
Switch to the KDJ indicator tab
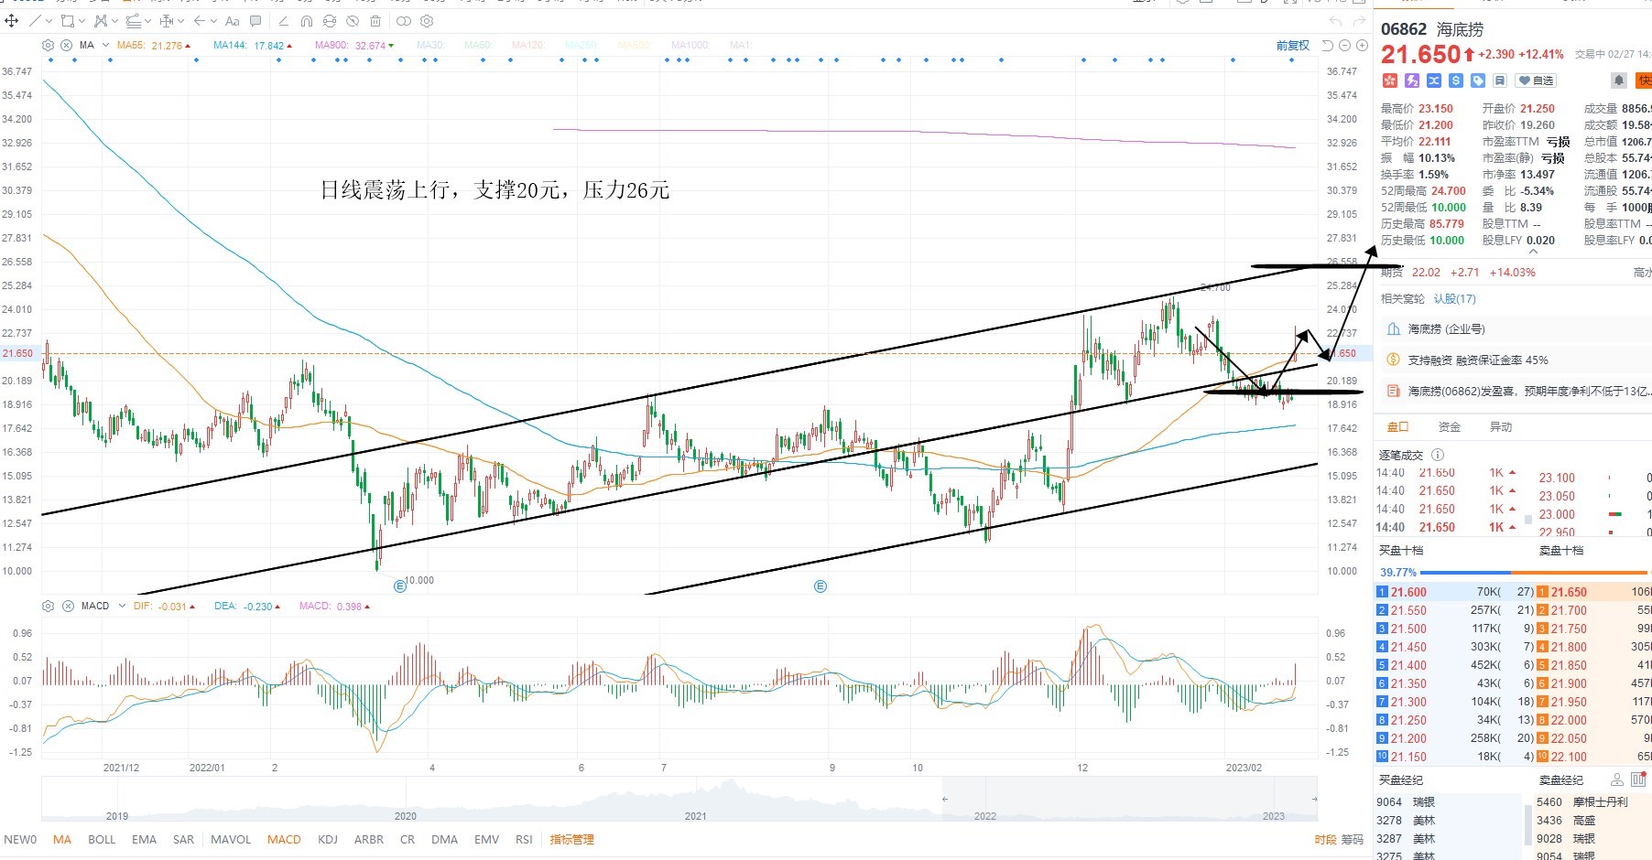tap(327, 839)
